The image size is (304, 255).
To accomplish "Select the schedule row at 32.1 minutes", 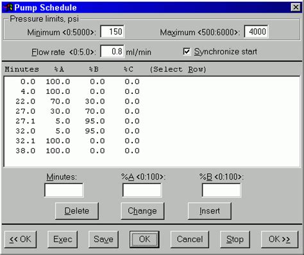I will (x=152, y=141).
